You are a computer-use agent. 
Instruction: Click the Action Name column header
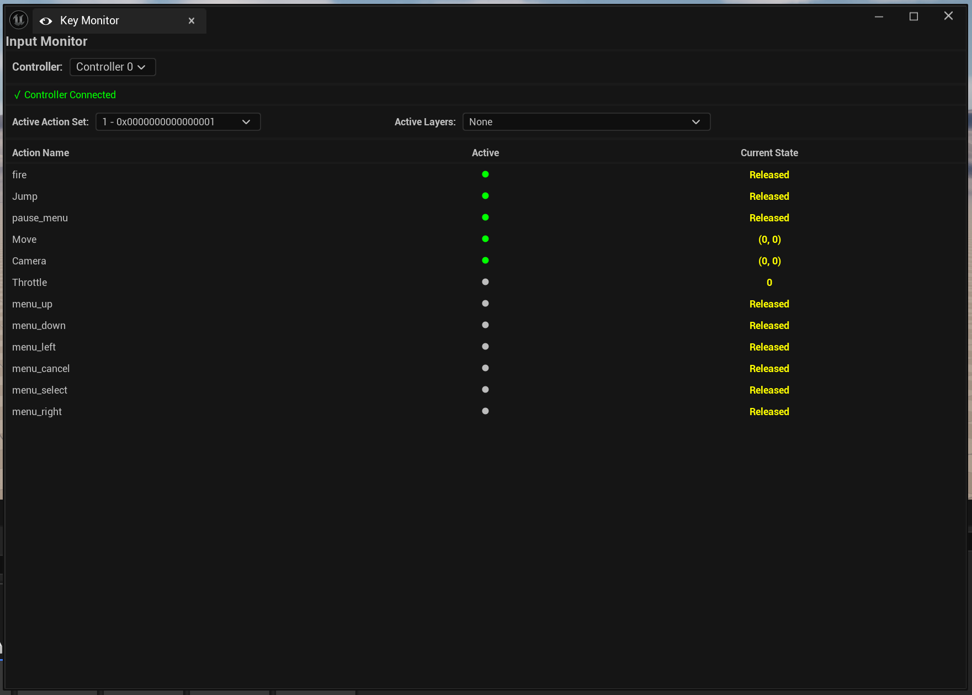coord(40,152)
